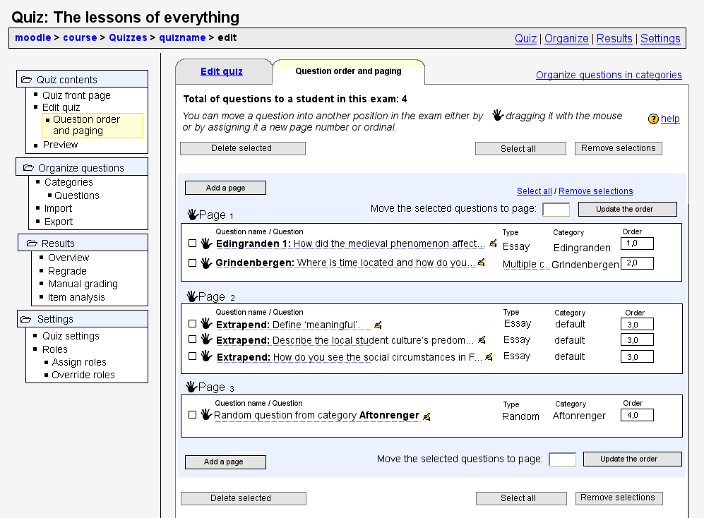704x518 pixels.
Task: Click the yellow help question mark icon
Action: coord(653,119)
